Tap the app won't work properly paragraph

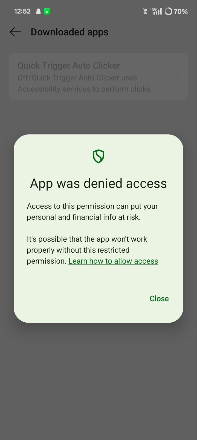point(92,250)
